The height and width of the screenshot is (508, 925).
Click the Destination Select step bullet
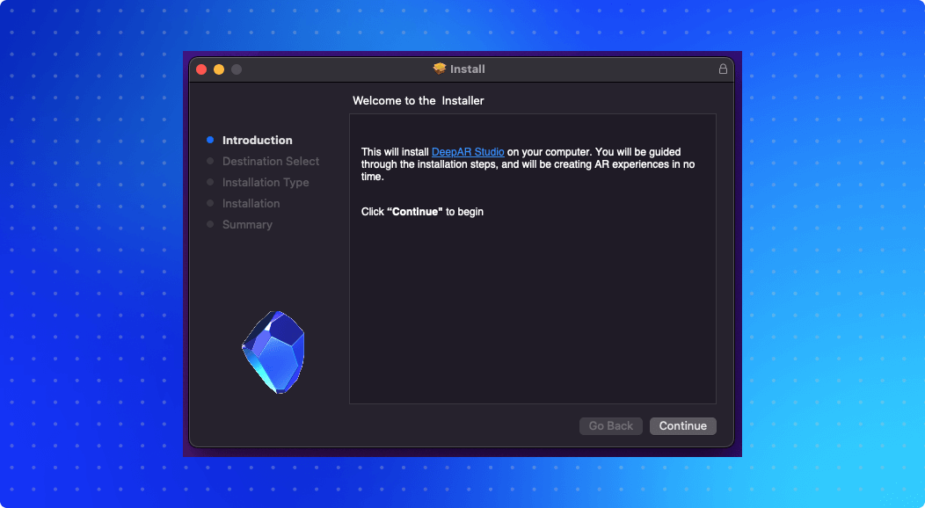coord(210,161)
